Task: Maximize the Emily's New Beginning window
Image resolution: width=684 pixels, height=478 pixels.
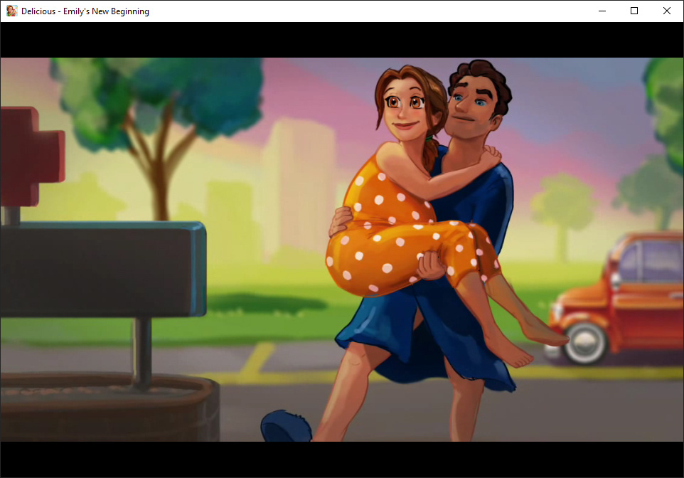Action: (634, 11)
